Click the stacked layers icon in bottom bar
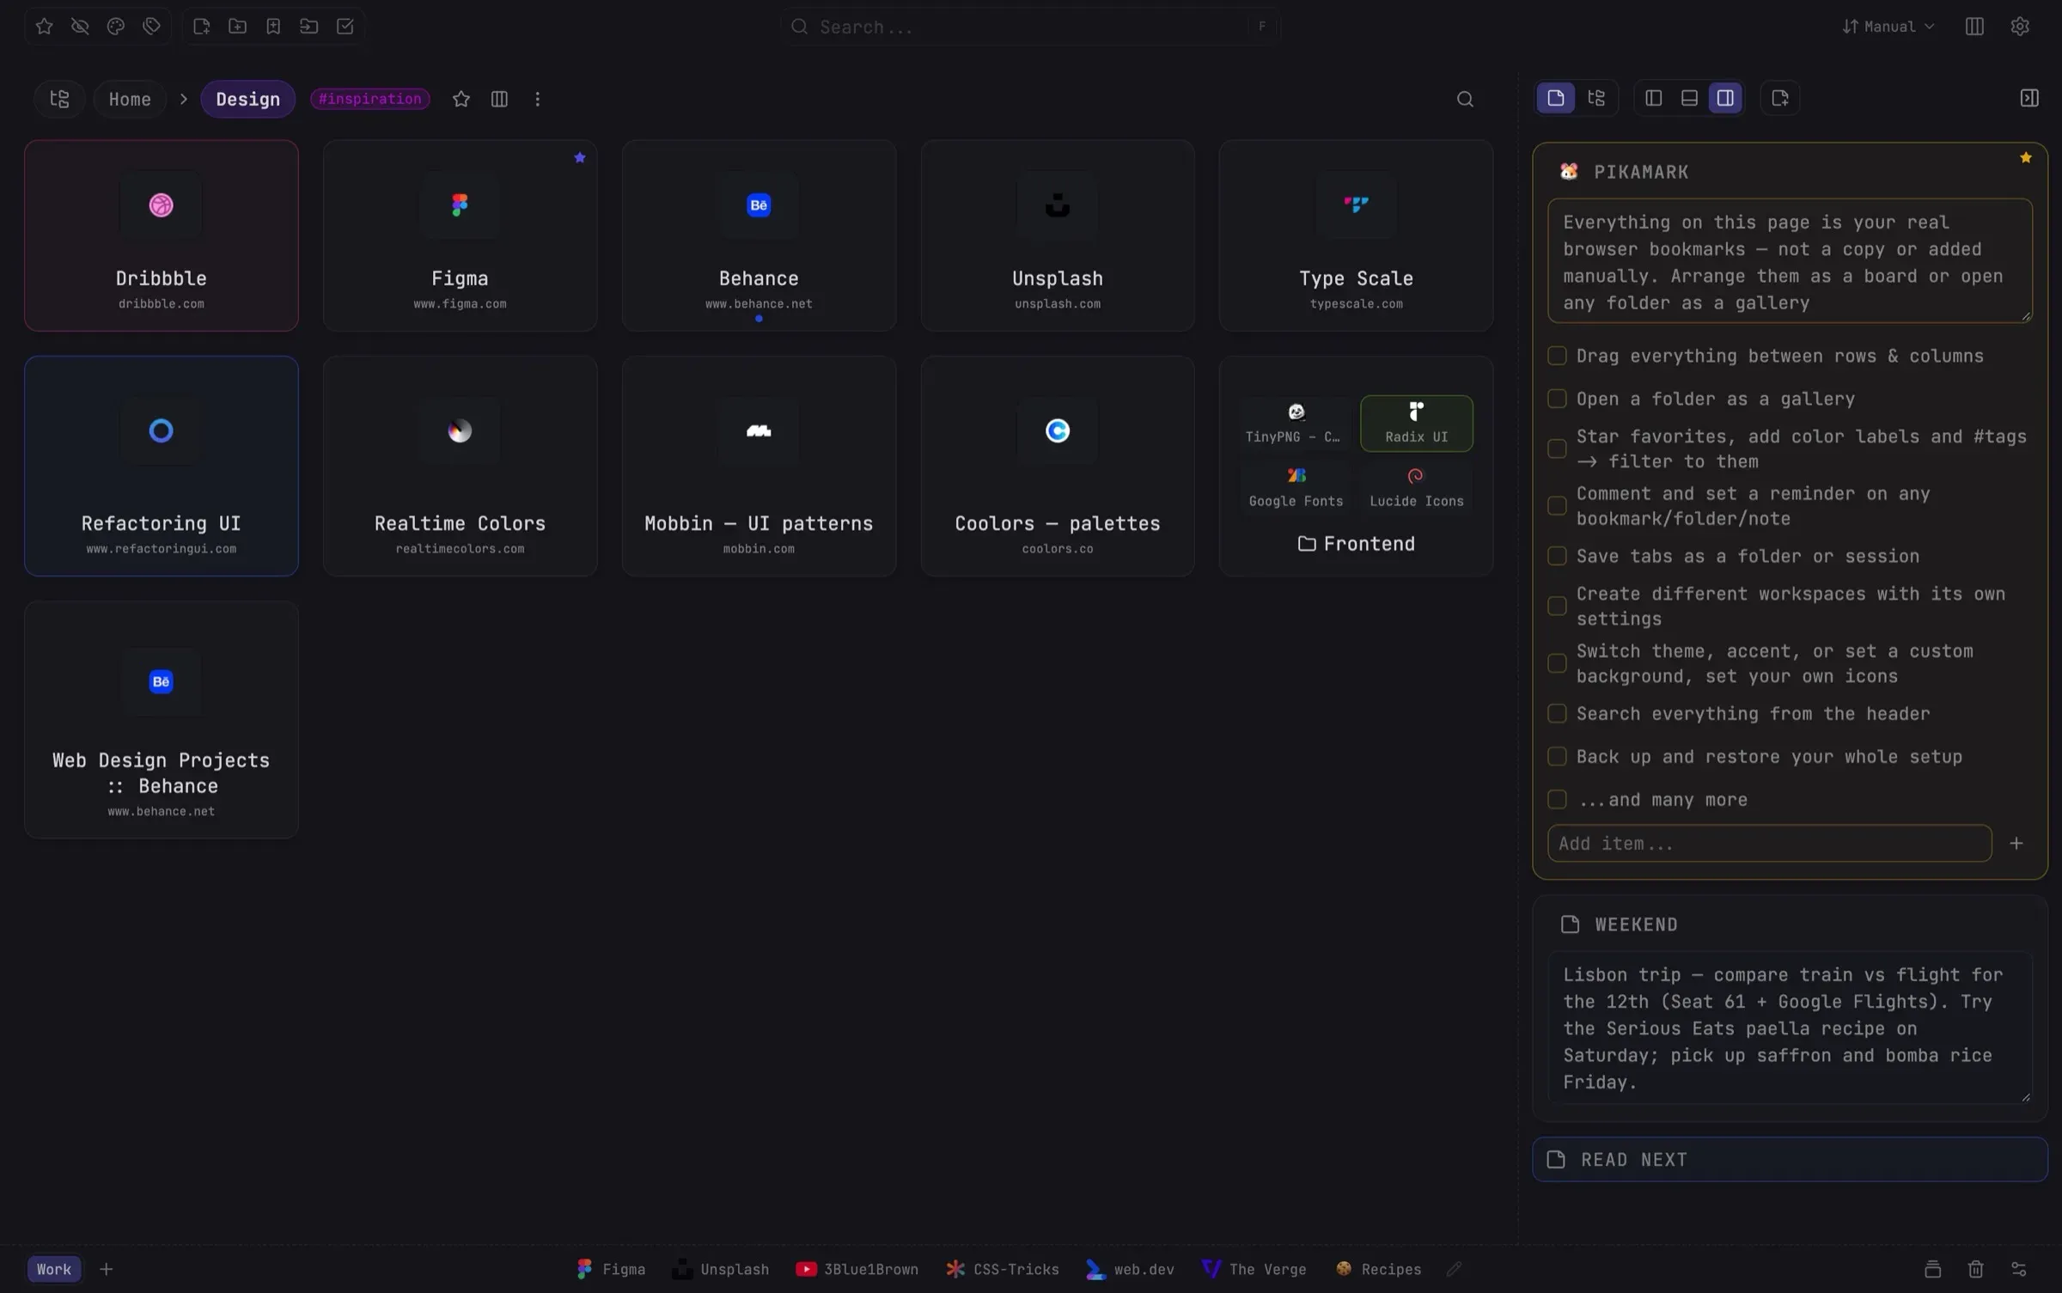2062x1293 pixels. pyautogui.click(x=1932, y=1269)
